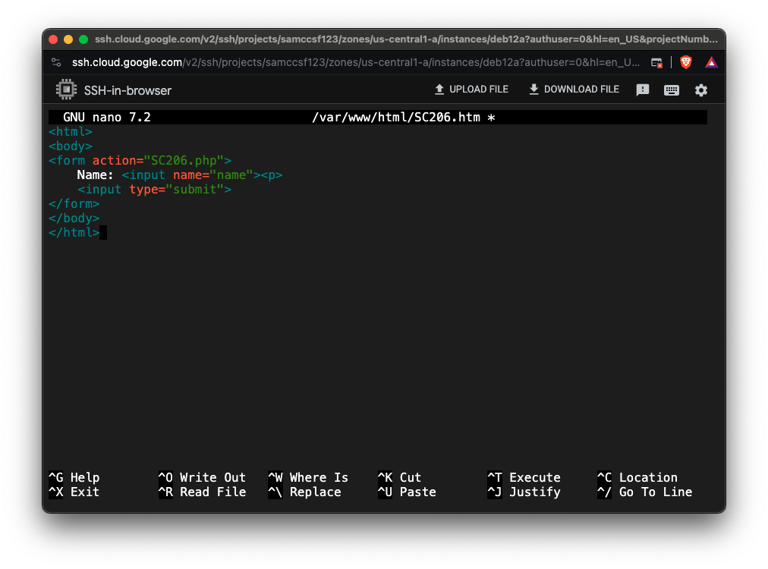The height and width of the screenshot is (569, 768).
Task: Click the blocked pop-up icon in address bar
Action: [657, 62]
